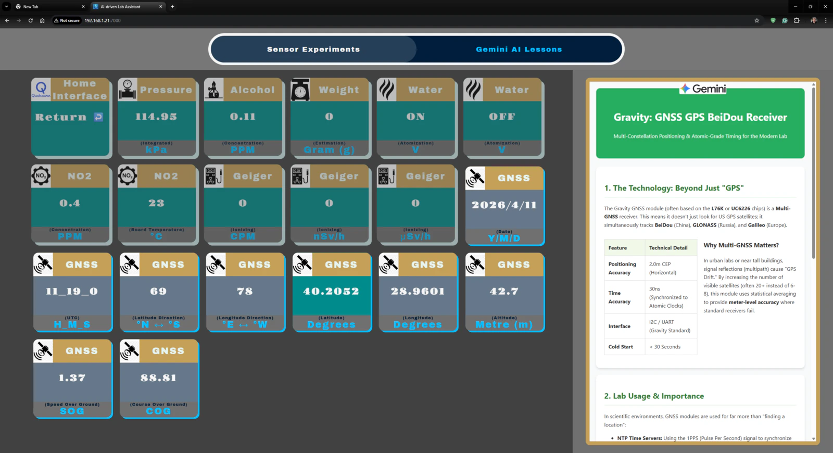Turn off Water atomization via OFF card
833x453 pixels.
502,118
